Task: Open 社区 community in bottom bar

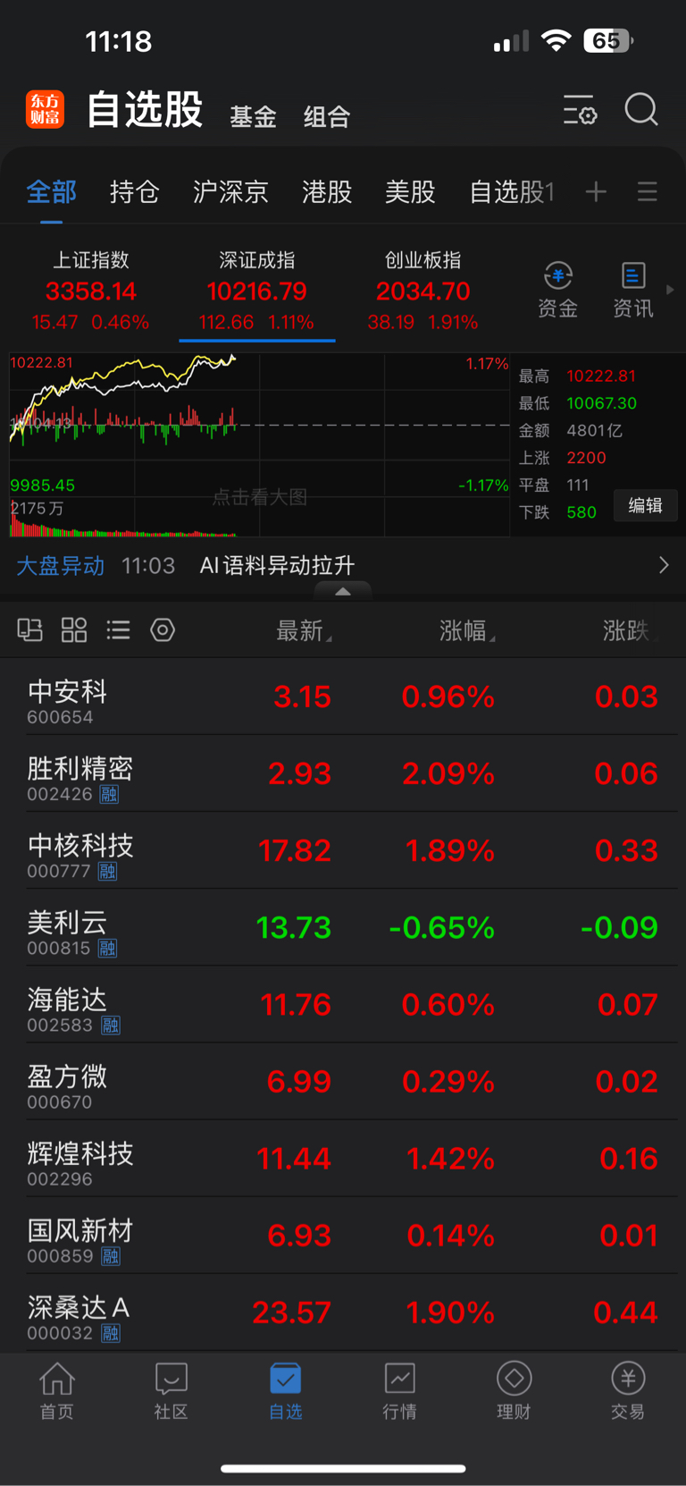Action: 171,1391
